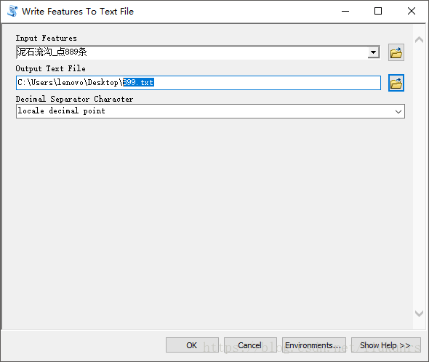Minimize the Write Features To Text File window

[x=345, y=11]
